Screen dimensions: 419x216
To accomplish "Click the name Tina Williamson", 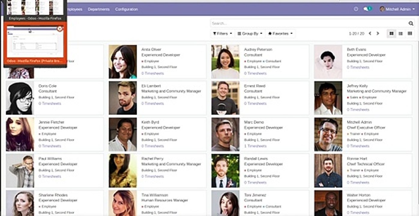I will pyautogui.click(x=155, y=195).
